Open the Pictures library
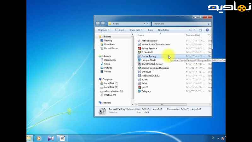 [108, 68]
